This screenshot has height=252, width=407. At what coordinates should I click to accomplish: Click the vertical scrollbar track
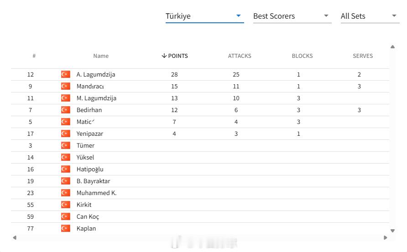[x=392, y=139]
